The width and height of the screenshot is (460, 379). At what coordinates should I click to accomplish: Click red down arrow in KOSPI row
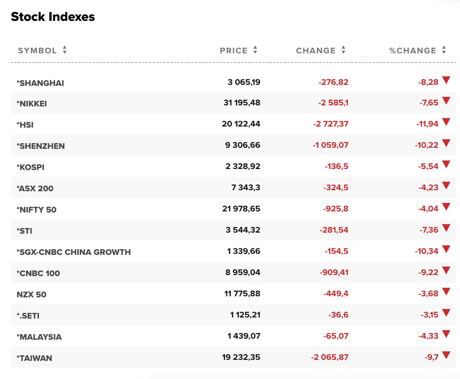coord(446,165)
